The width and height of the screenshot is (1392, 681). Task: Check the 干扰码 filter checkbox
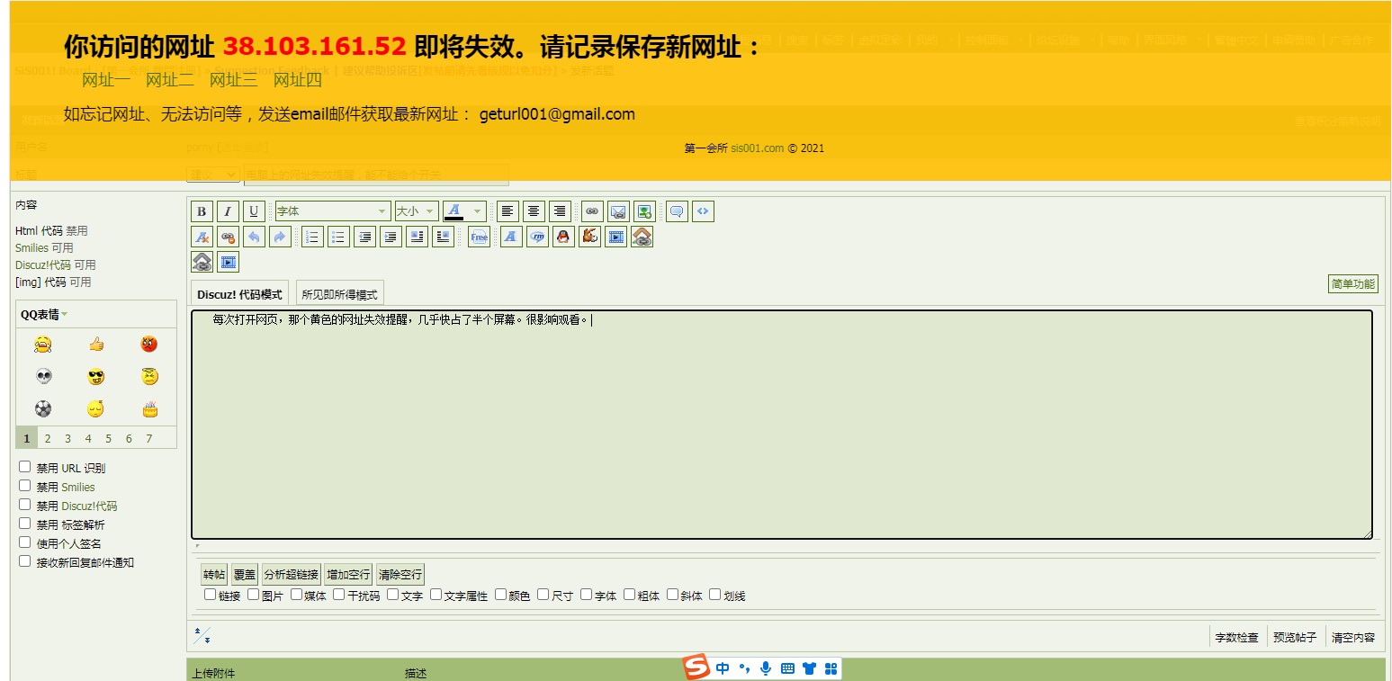pyautogui.click(x=339, y=595)
